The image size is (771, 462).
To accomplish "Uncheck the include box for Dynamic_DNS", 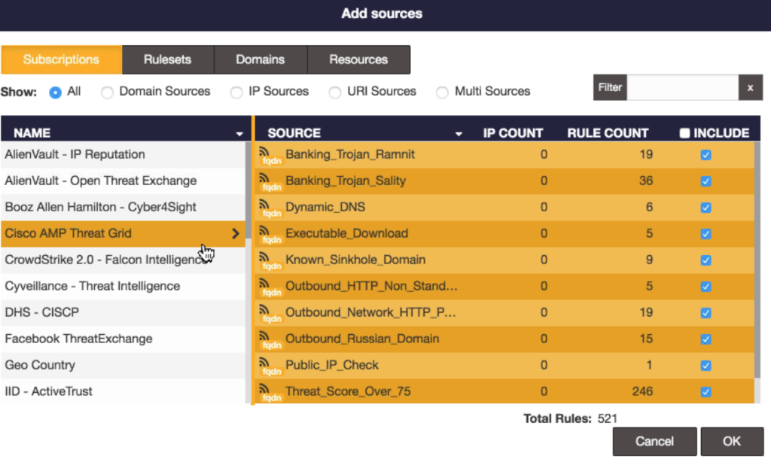I will 705,208.
